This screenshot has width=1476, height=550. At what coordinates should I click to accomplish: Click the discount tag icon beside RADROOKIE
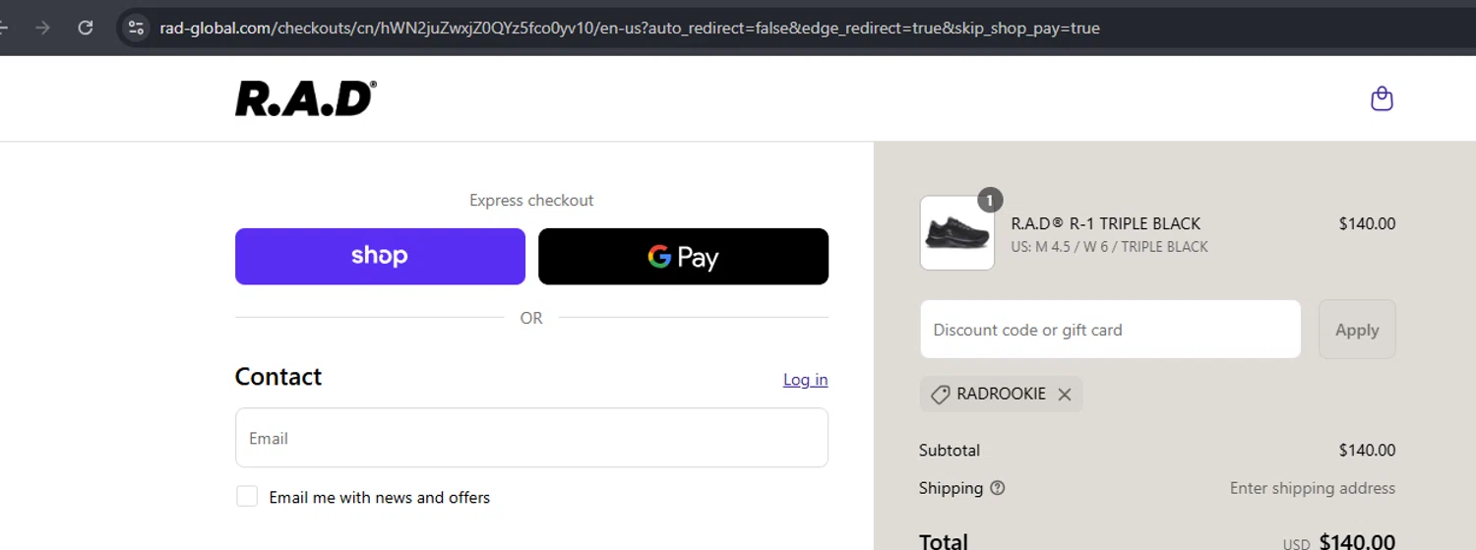[x=940, y=394]
